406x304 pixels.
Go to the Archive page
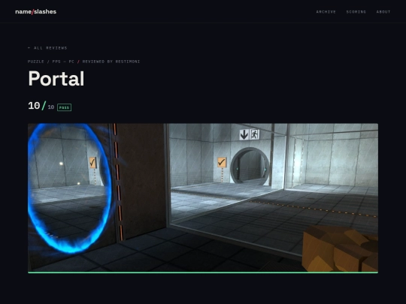pyautogui.click(x=326, y=12)
